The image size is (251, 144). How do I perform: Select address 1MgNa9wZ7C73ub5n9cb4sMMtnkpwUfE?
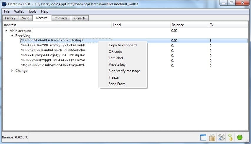(53, 65)
